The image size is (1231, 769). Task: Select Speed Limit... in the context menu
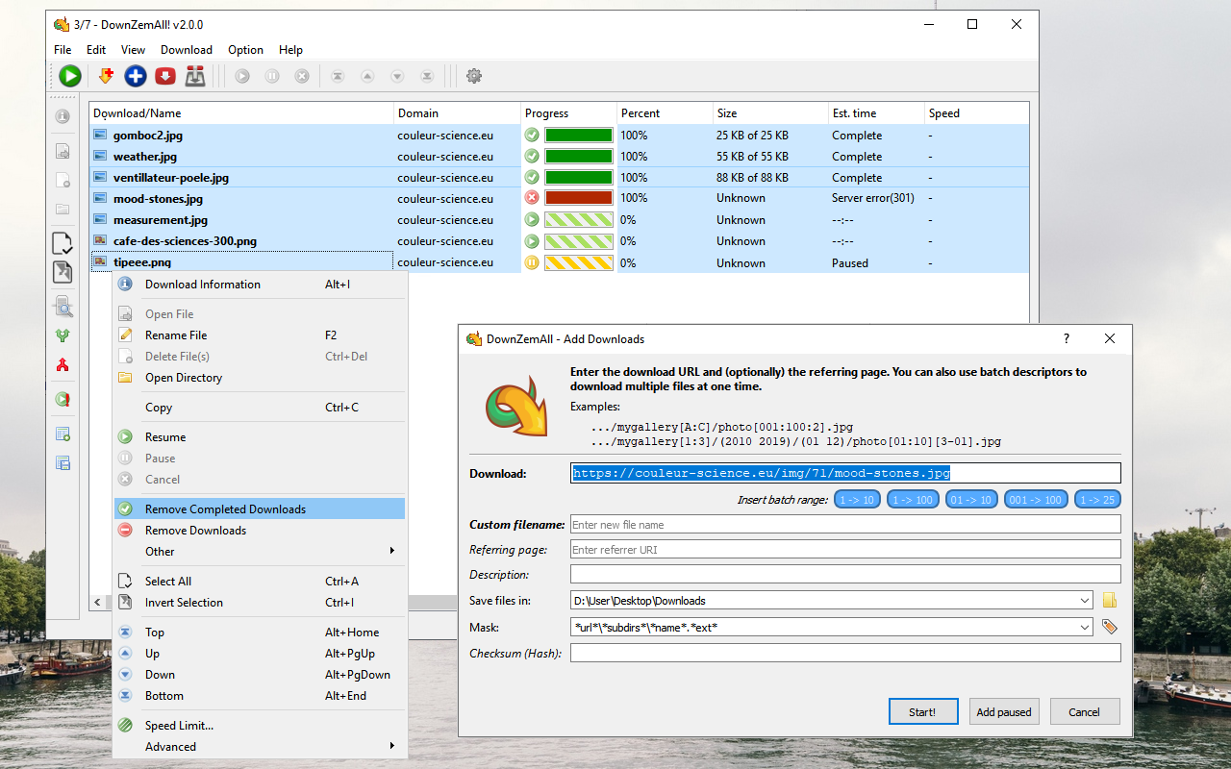(260, 726)
